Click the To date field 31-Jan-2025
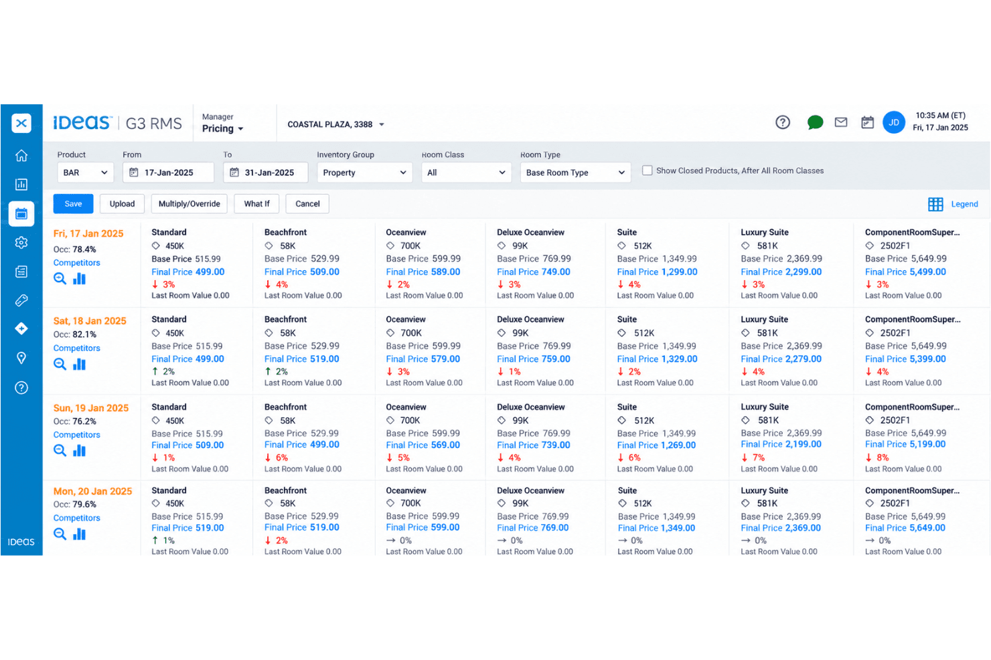Screen dimensions: 991x660 (266, 173)
